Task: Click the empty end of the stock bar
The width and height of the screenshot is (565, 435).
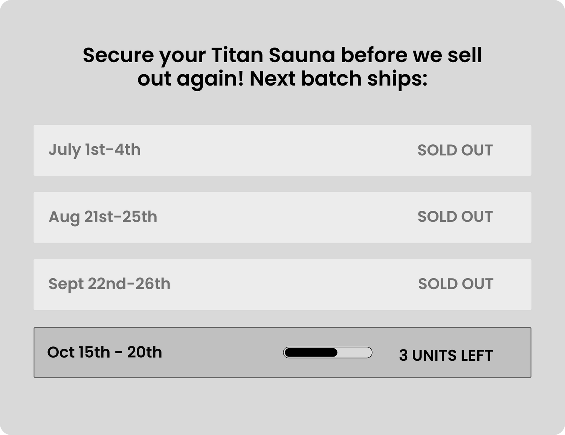Action: pyautogui.click(x=354, y=352)
